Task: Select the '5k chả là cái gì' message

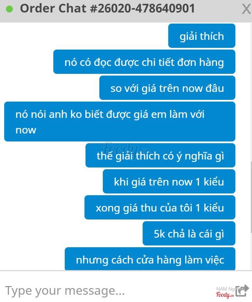Action: (x=189, y=233)
